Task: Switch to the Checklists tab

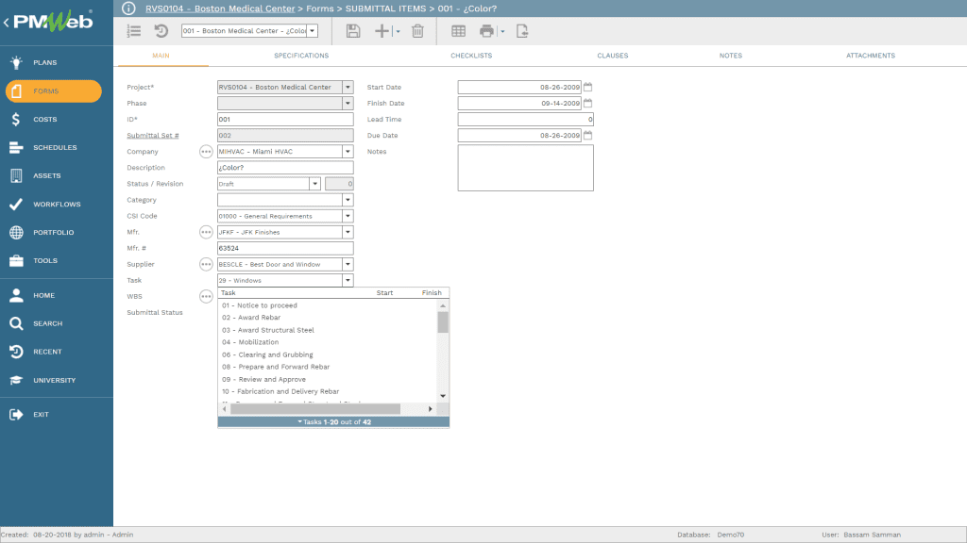Action: pos(471,56)
